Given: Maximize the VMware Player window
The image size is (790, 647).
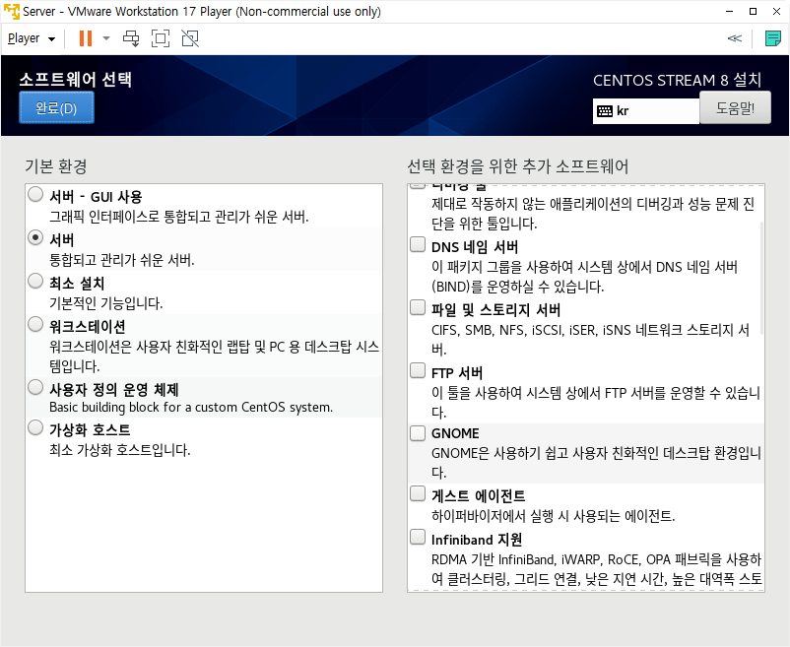Looking at the screenshot, I should pyautogui.click(x=753, y=11).
